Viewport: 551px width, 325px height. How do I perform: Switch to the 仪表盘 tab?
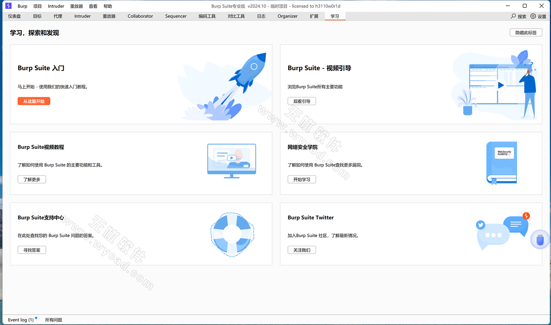click(x=14, y=16)
